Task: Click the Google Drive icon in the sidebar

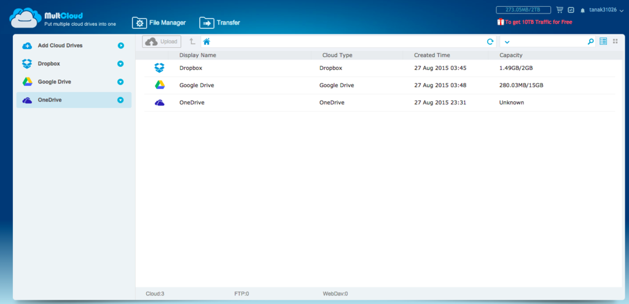Action: pyautogui.click(x=27, y=82)
